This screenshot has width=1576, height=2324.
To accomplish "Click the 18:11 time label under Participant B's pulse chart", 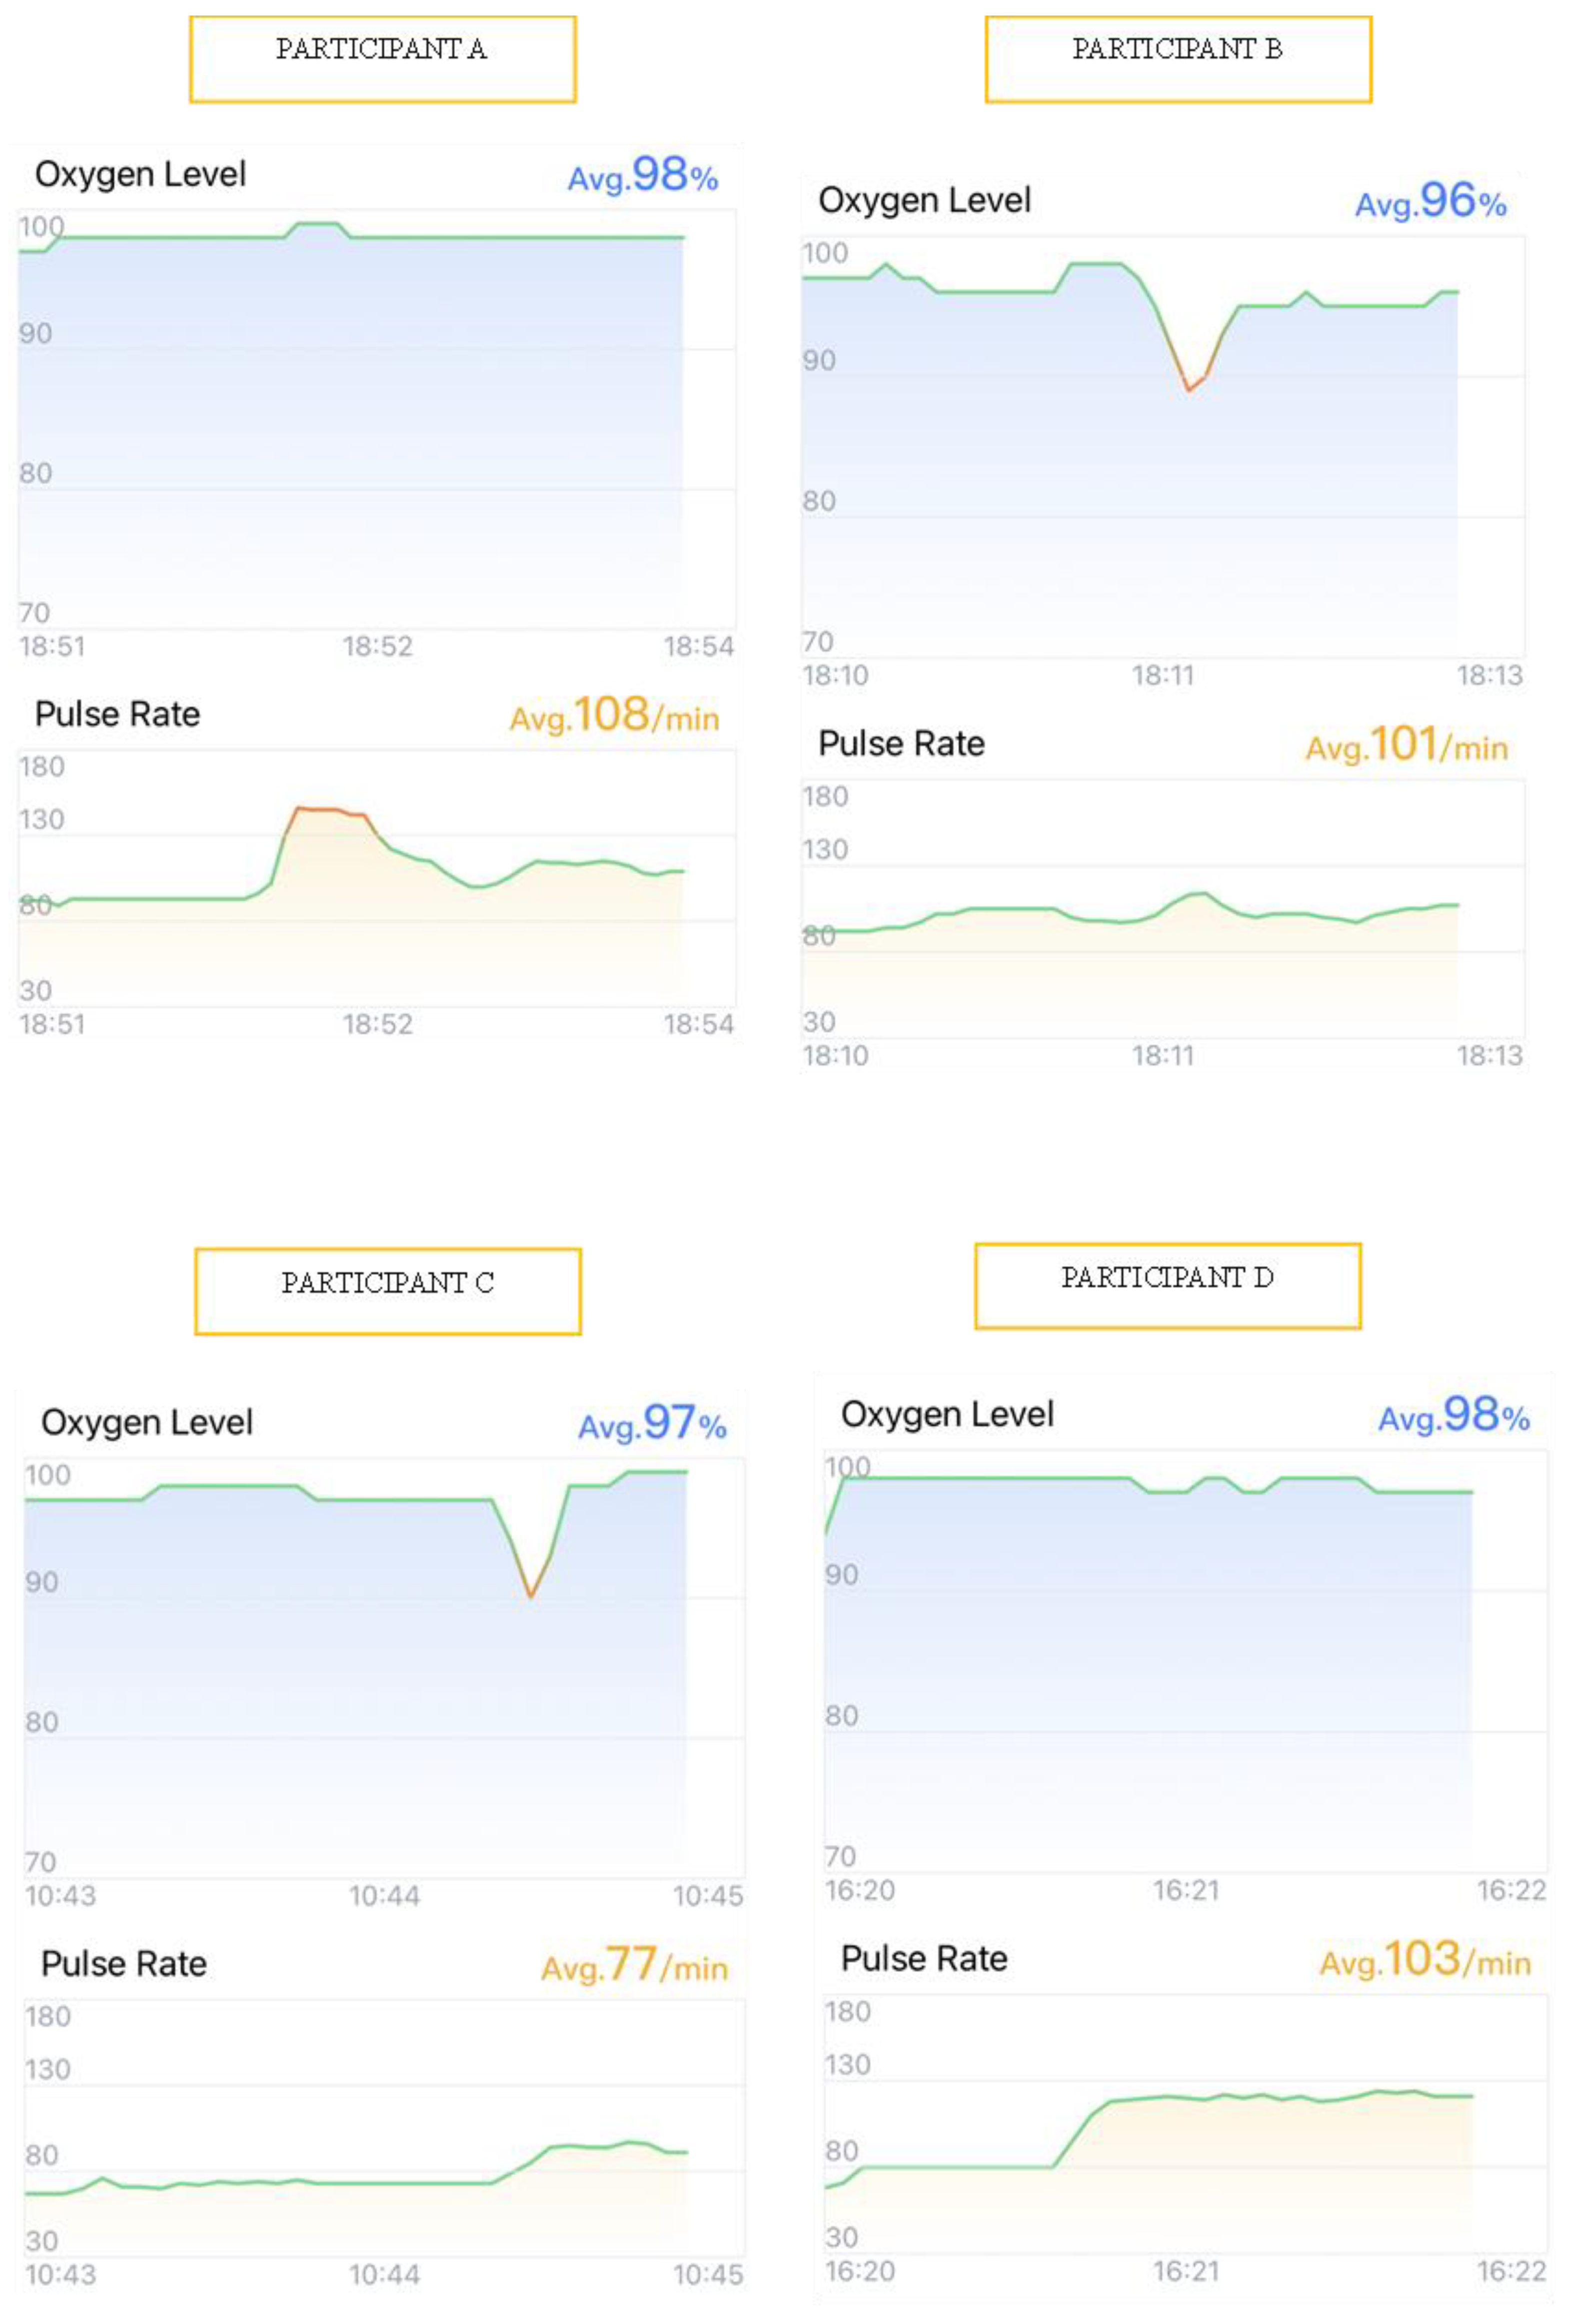I will tap(1163, 1055).
